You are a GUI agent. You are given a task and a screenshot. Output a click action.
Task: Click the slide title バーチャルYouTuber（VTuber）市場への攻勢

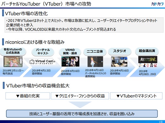point(46,4)
